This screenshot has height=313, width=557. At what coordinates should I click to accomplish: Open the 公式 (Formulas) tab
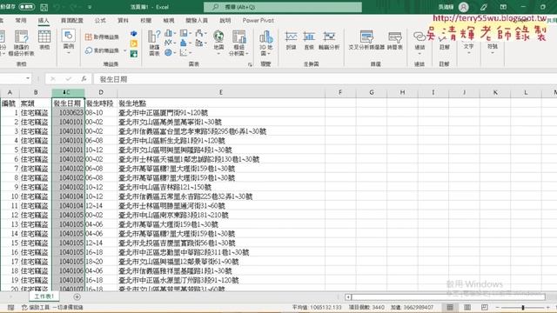pos(100,21)
